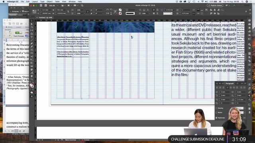Click the Home tab in the Word window

(x=9, y=27)
